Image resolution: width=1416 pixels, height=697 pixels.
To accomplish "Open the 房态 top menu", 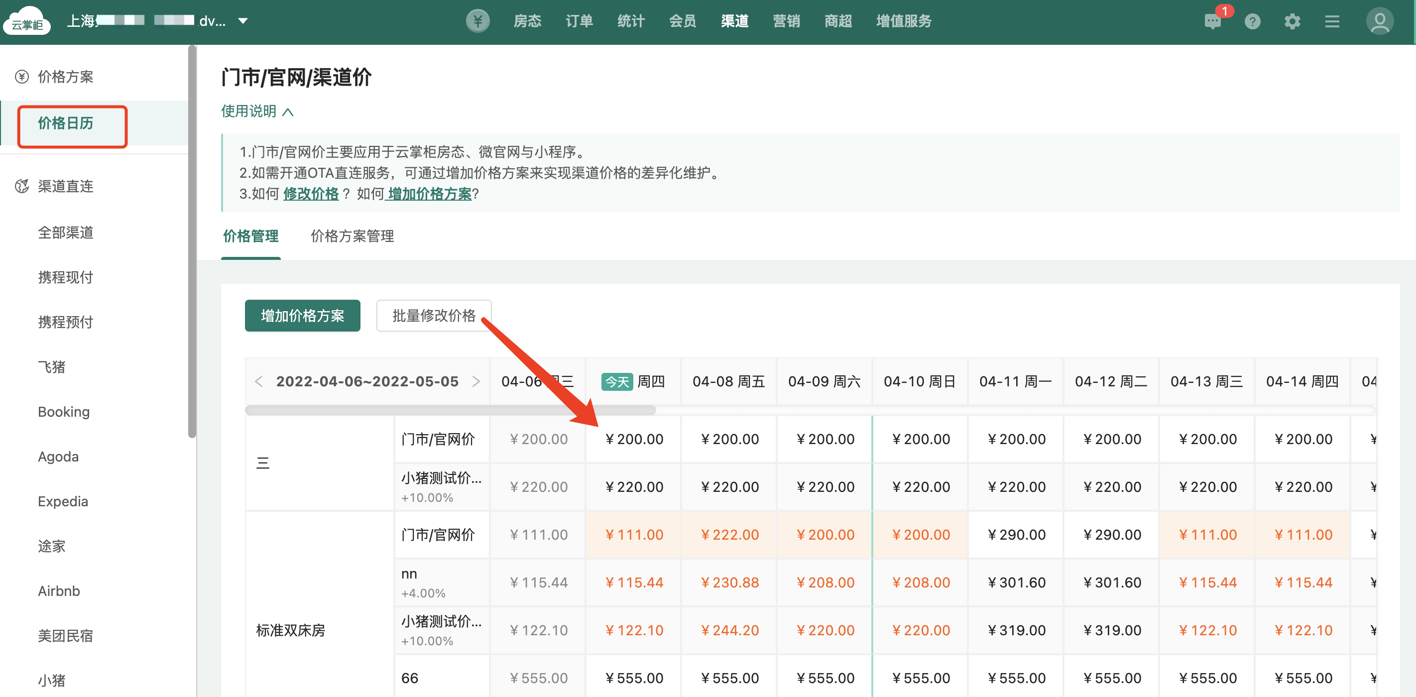I will [527, 21].
